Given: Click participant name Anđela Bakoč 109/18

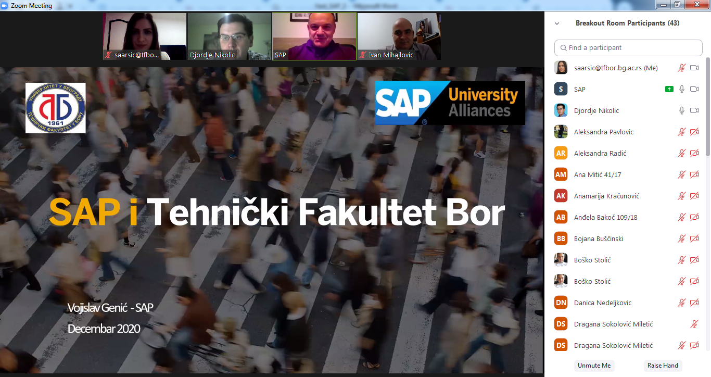Looking at the screenshot, I should [x=606, y=217].
